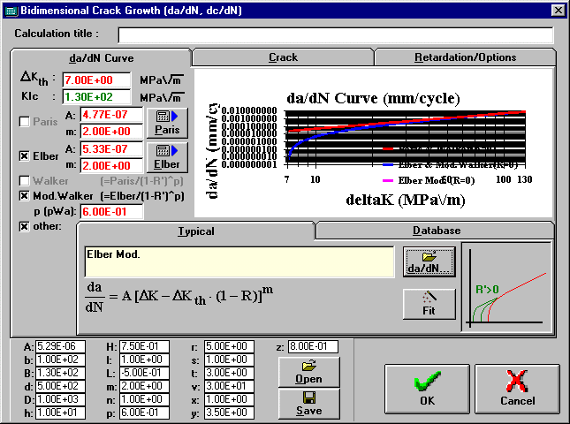Click the Fit curve button

click(429, 303)
